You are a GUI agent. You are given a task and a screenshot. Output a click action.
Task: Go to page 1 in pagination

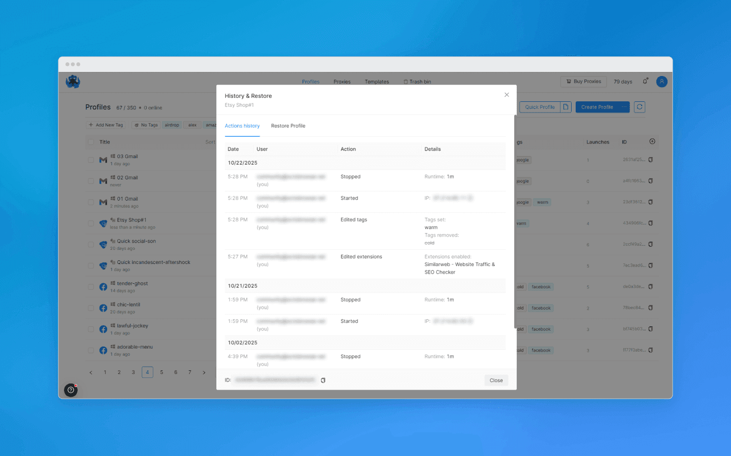coord(105,372)
